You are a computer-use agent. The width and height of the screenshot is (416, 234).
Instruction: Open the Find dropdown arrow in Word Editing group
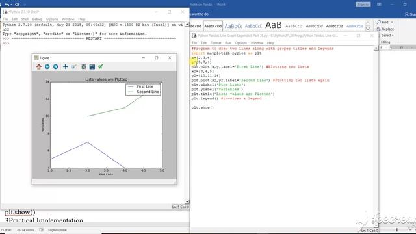pos(392,22)
